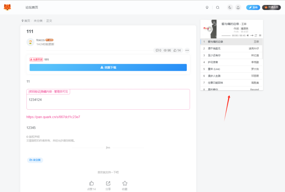285x192 pixels.
Task: Switch the player's play order arrow
Action: 252,35
